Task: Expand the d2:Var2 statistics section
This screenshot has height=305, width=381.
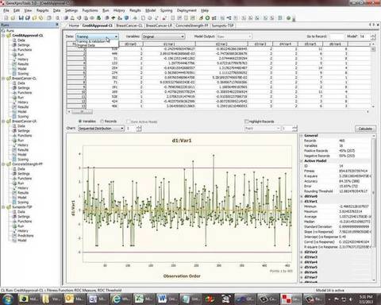Action: pyautogui.click(x=302, y=252)
